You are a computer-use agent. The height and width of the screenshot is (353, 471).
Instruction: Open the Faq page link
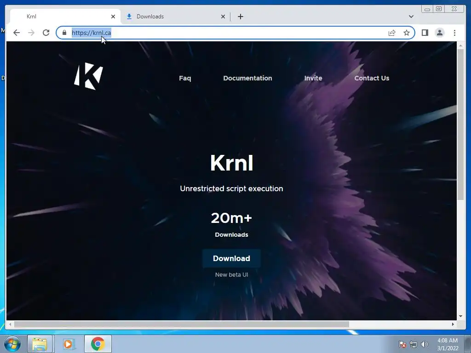pos(185,78)
